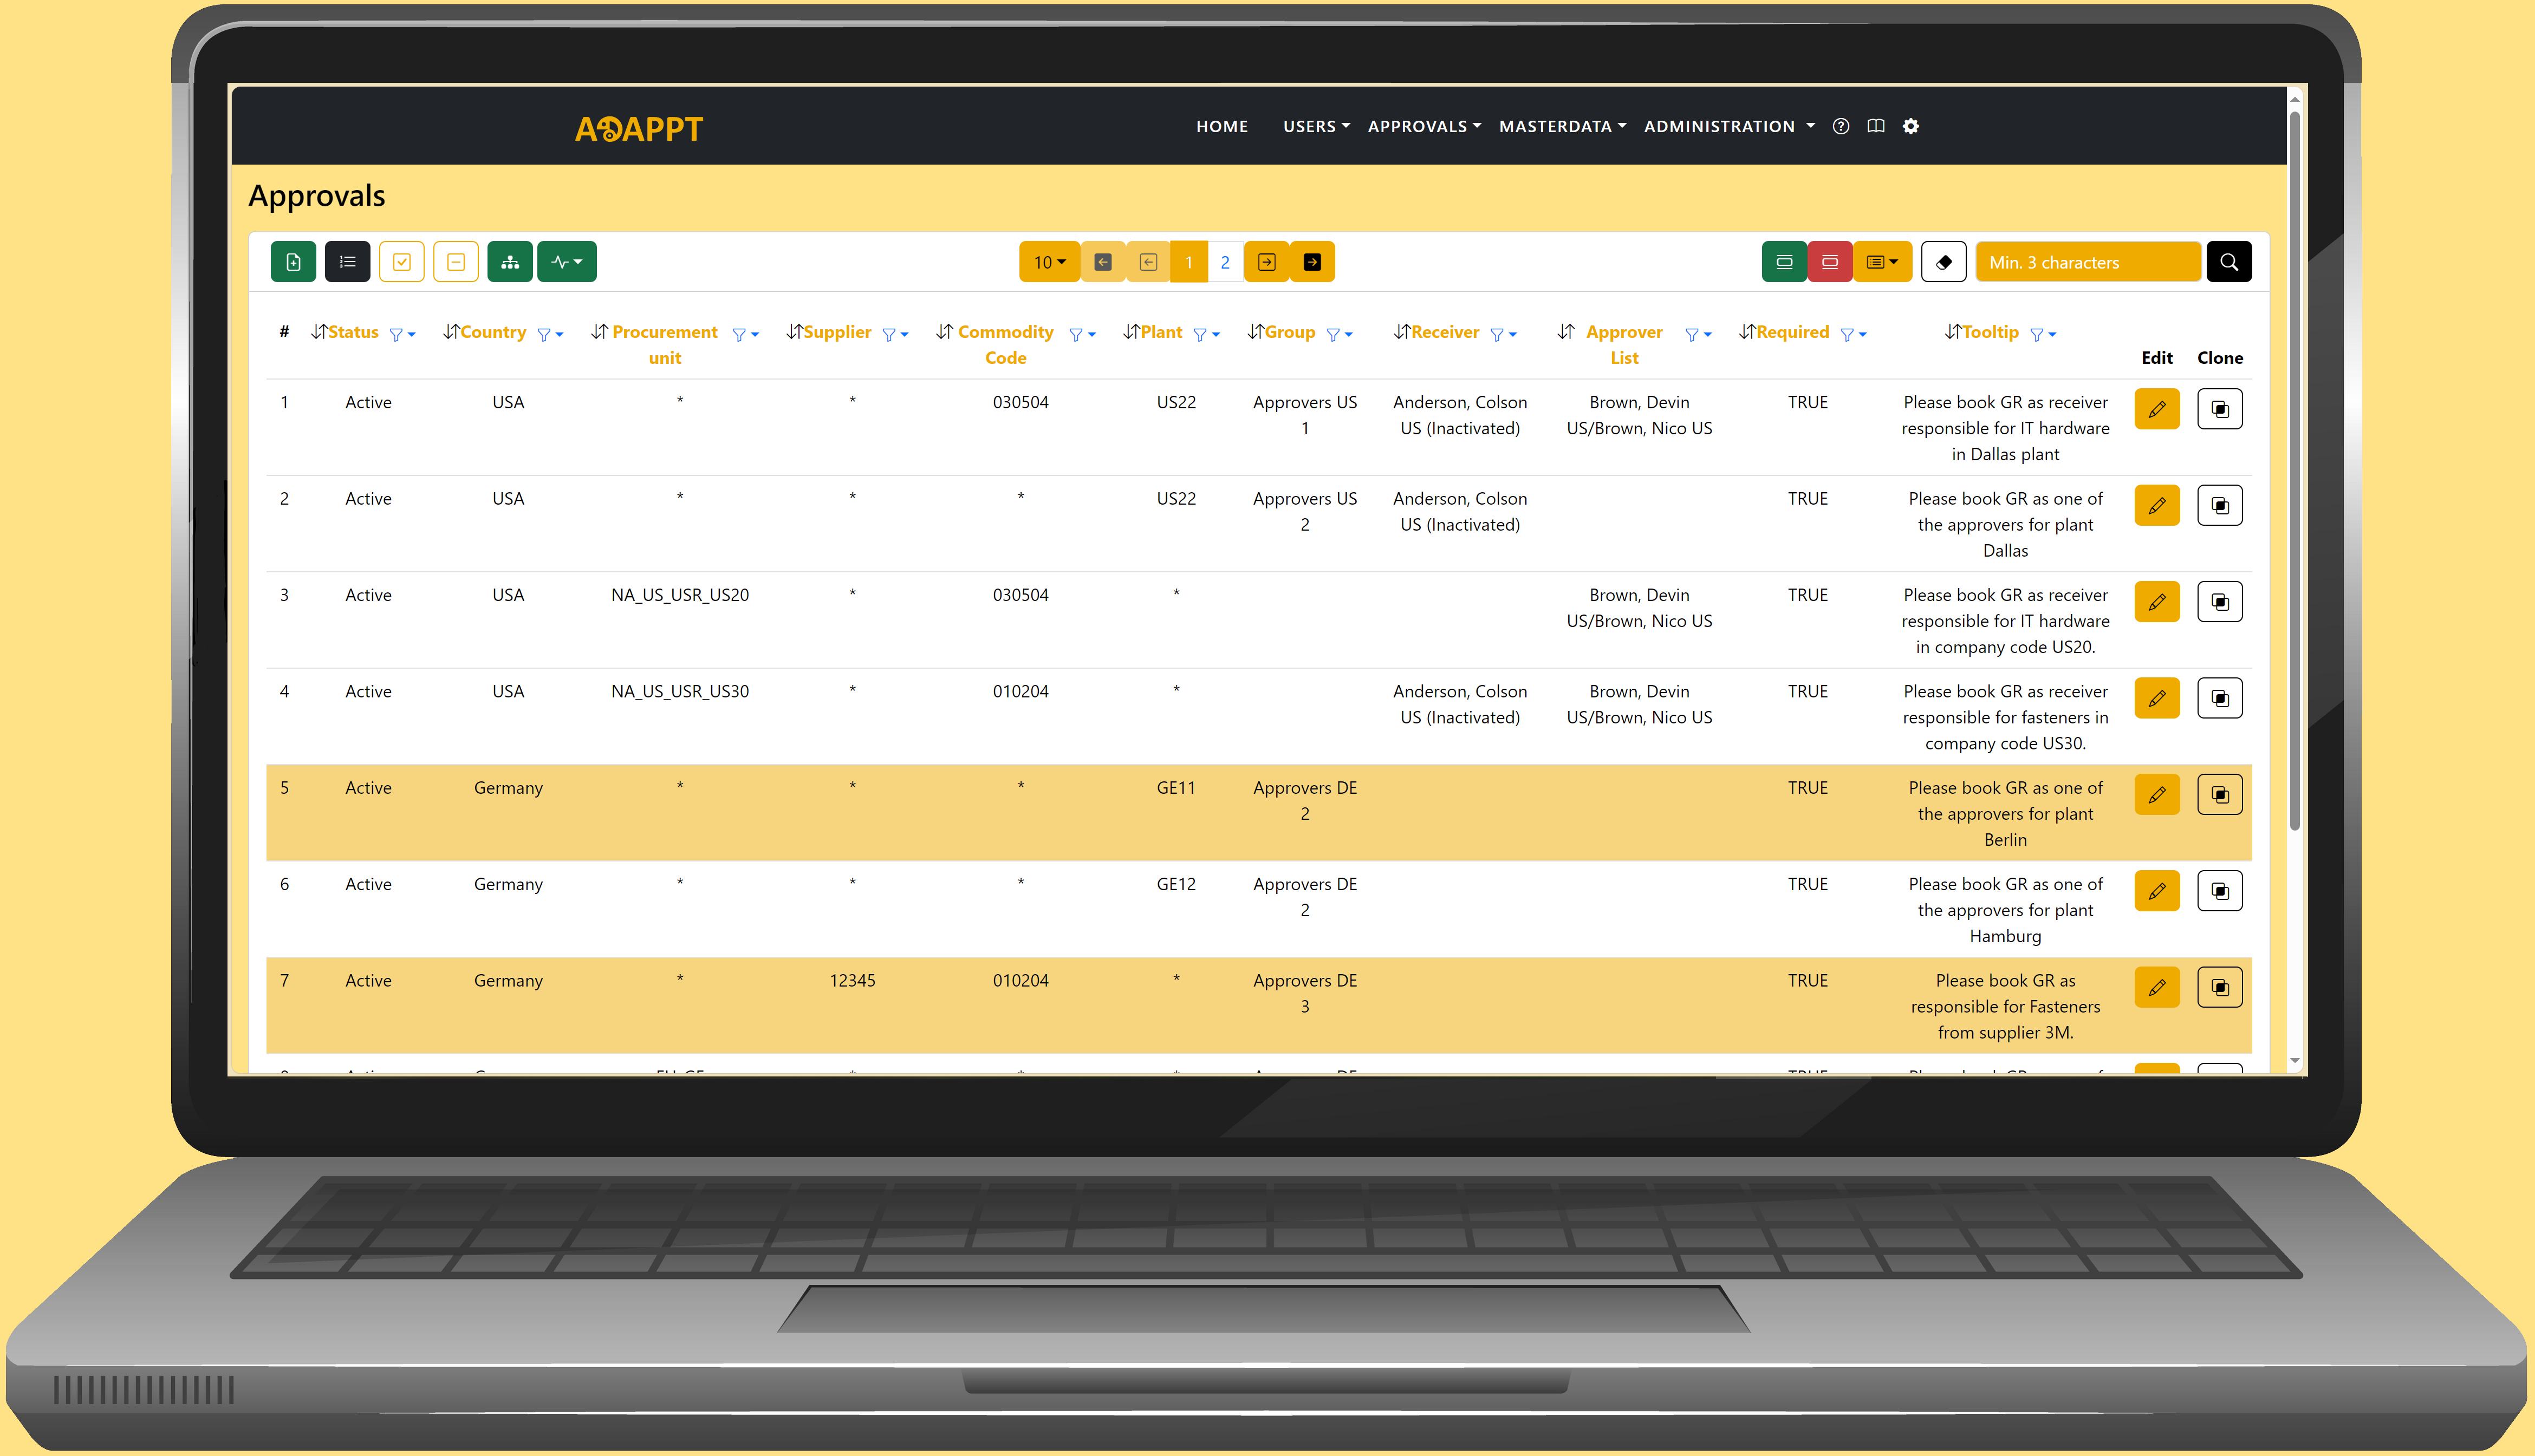This screenshot has width=2535, height=1456.
Task: Toggle the red collapse rows button
Action: point(1829,262)
